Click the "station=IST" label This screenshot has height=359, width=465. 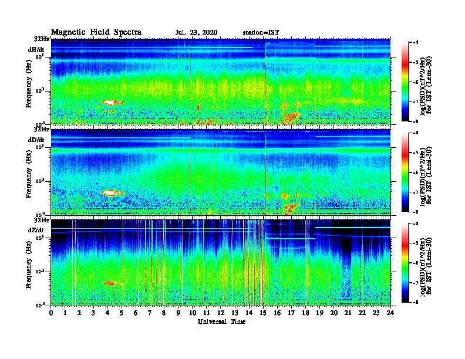pyautogui.click(x=261, y=33)
